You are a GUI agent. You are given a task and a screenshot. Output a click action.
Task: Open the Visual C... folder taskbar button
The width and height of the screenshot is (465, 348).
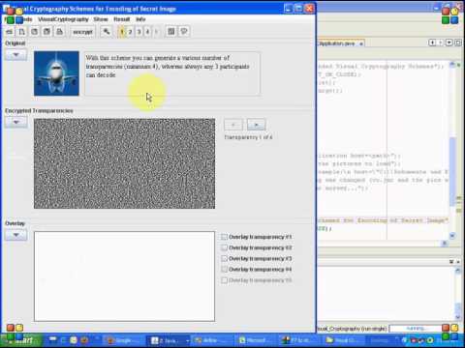[x=343, y=340]
